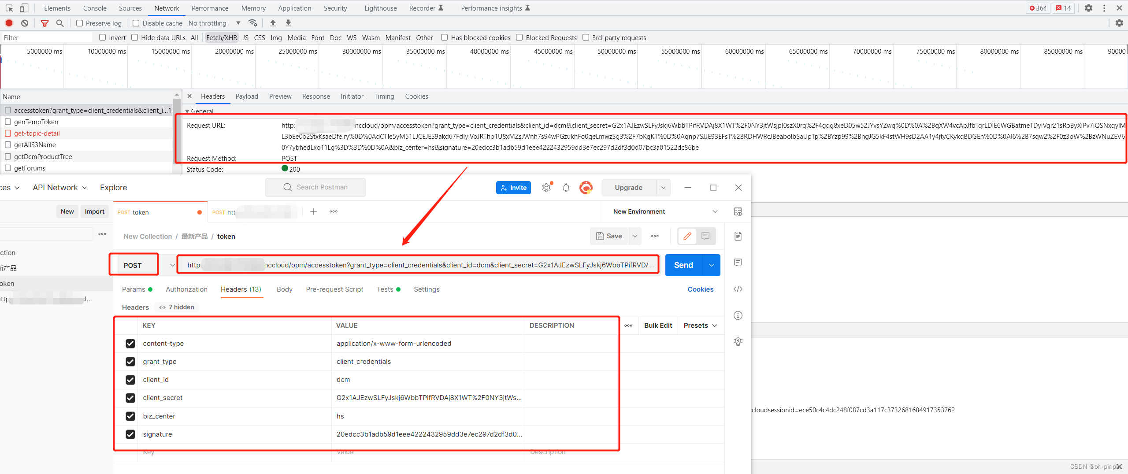
Task: Switch to comment mode icon
Action: tap(705, 236)
